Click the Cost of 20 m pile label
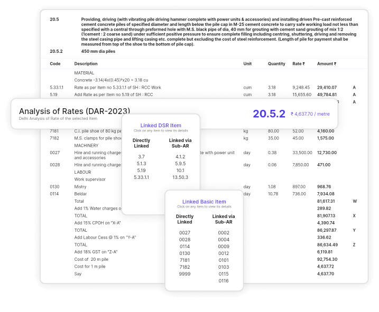This screenshot has height=312, width=379. (x=91, y=259)
